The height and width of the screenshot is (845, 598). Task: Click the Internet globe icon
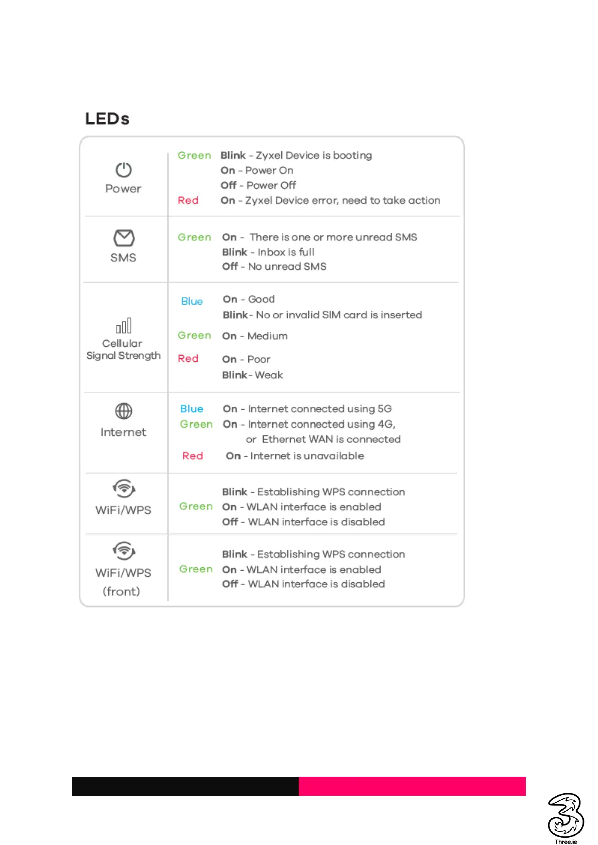coord(124,411)
